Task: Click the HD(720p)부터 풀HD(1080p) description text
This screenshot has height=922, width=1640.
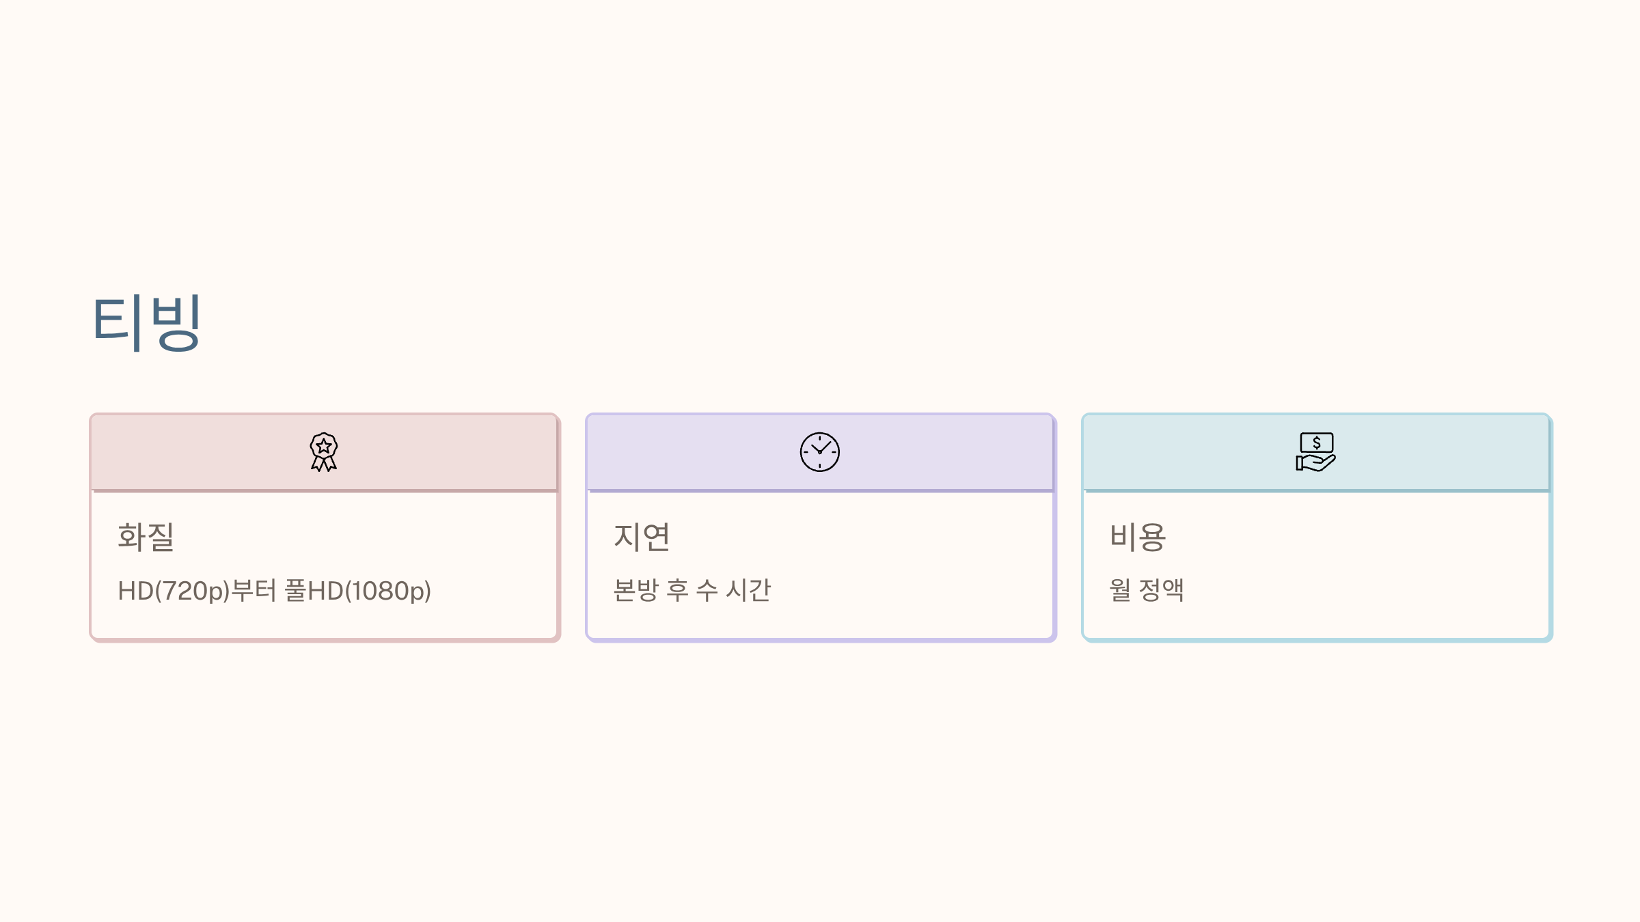Action: (x=274, y=591)
